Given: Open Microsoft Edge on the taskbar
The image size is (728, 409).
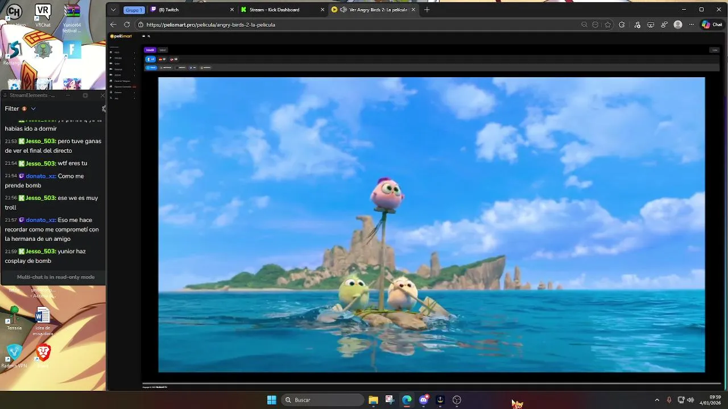Looking at the screenshot, I should [x=407, y=400].
